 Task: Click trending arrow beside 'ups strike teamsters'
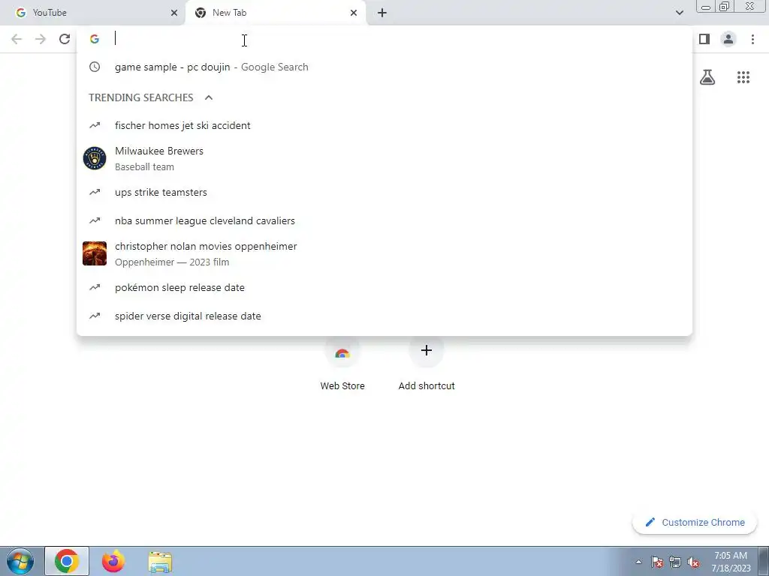pyautogui.click(x=95, y=193)
